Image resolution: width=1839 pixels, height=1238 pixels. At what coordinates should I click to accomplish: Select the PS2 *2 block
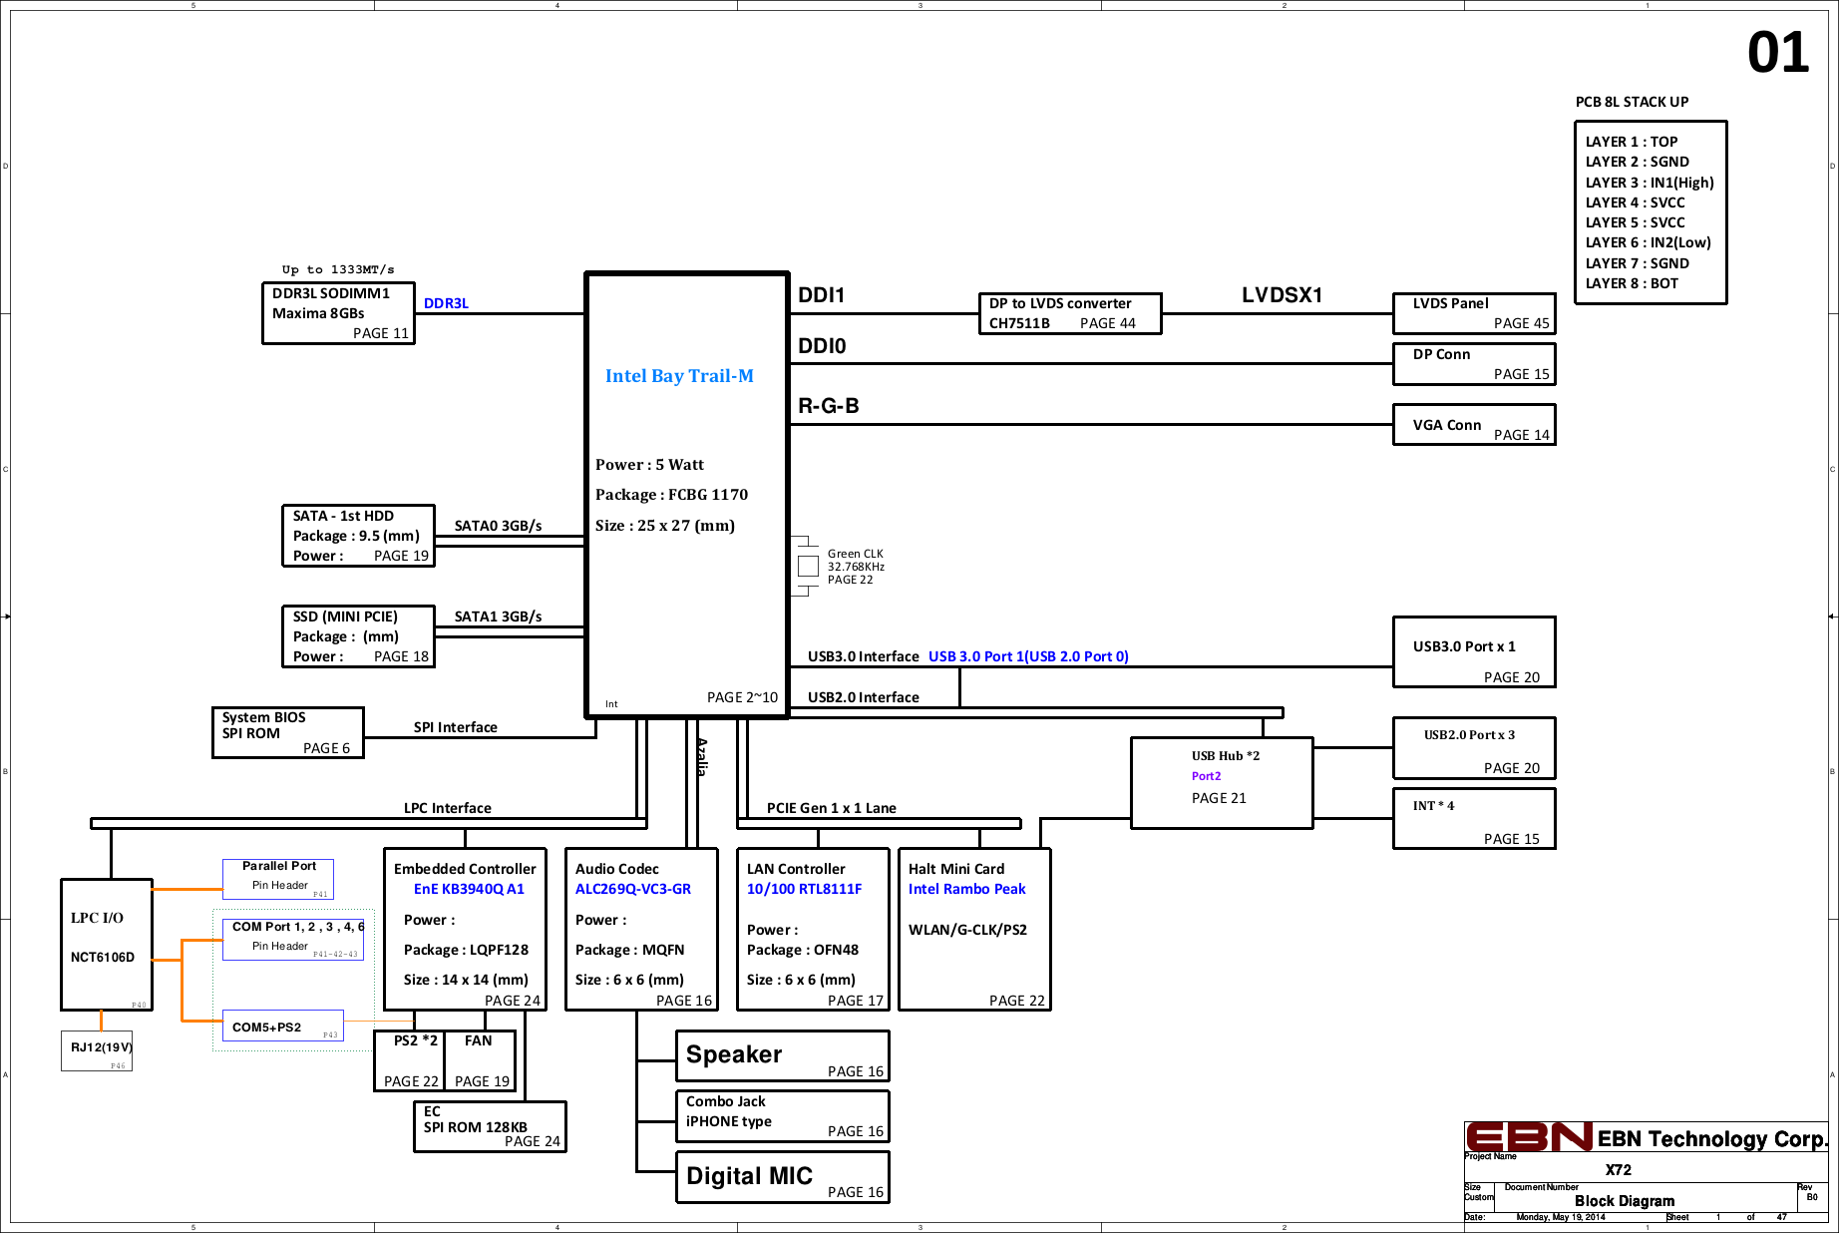point(409,1061)
